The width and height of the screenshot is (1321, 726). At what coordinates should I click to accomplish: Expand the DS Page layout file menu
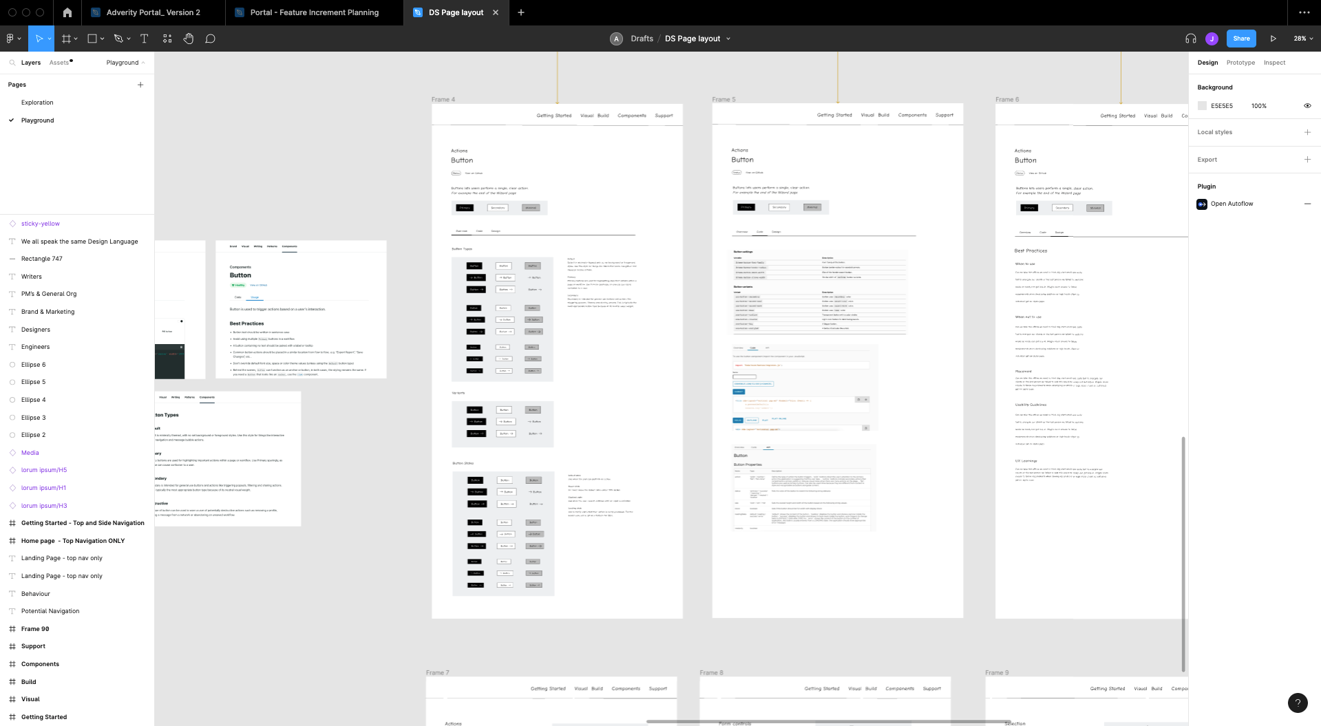click(x=728, y=39)
